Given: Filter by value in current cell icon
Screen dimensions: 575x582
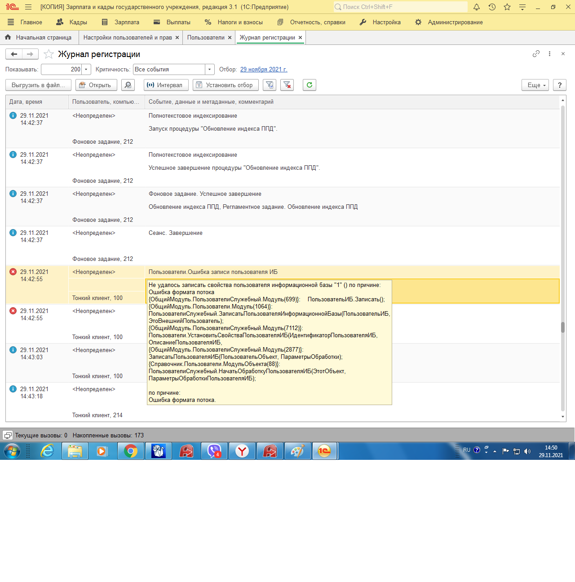Looking at the screenshot, I should 269,85.
